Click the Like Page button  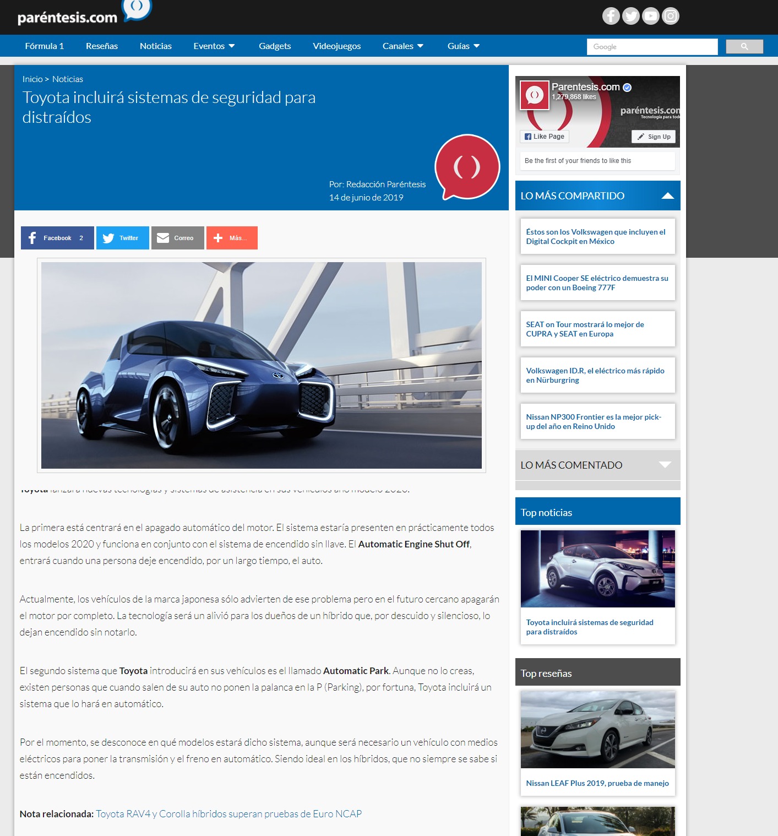pyautogui.click(x=545, y=137)
